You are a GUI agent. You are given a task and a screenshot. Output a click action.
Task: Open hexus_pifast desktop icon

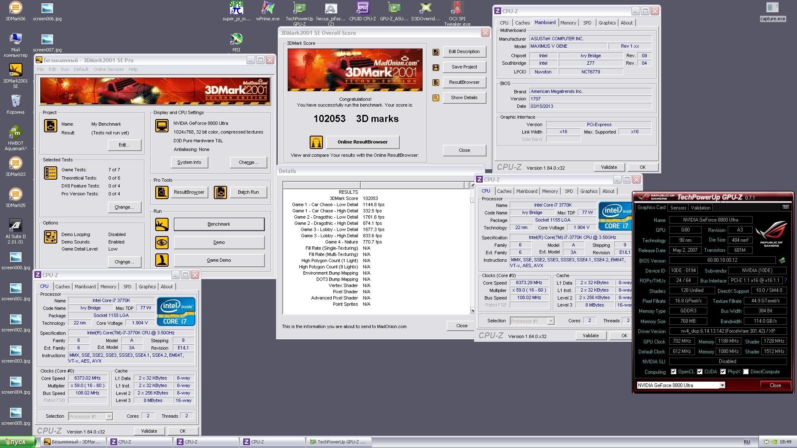pos(331,13)
